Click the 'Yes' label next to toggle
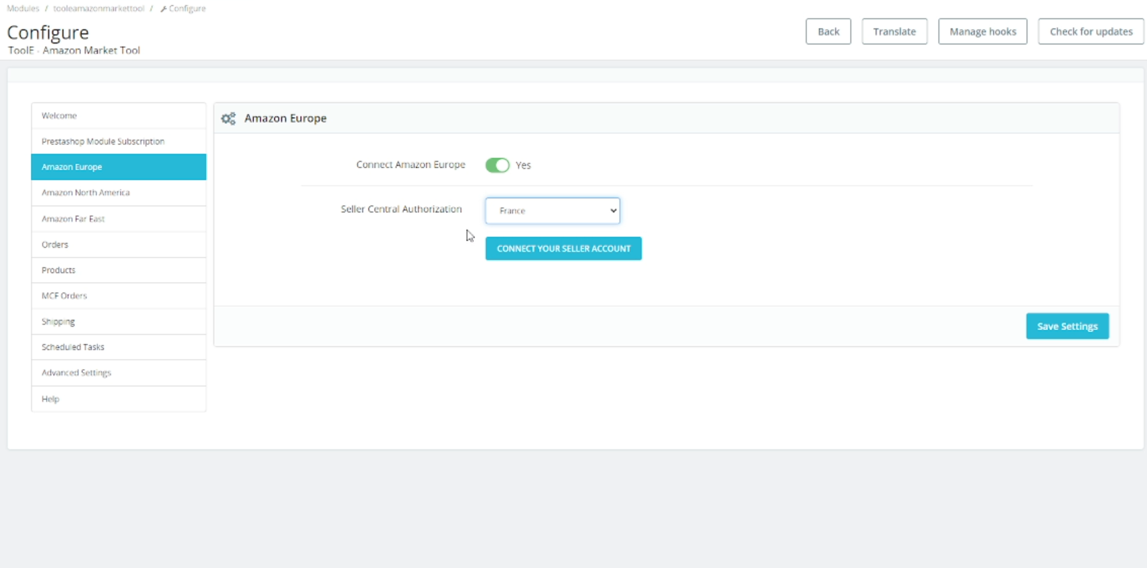This screenshot has width=1147, height=568. pos(523,165)
